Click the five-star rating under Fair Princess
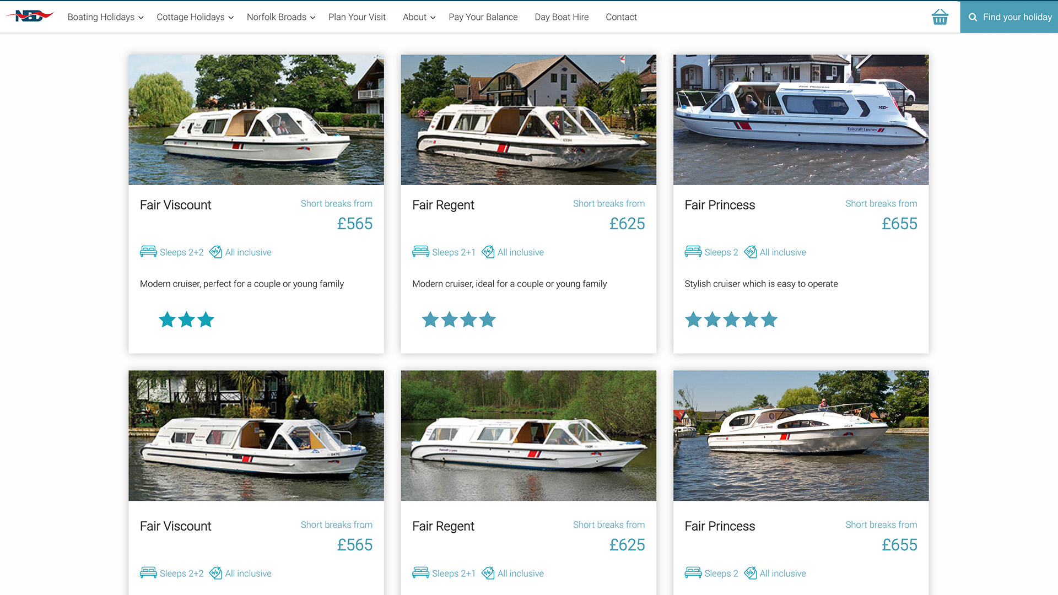1058x595 pixels. coord(731,320)
